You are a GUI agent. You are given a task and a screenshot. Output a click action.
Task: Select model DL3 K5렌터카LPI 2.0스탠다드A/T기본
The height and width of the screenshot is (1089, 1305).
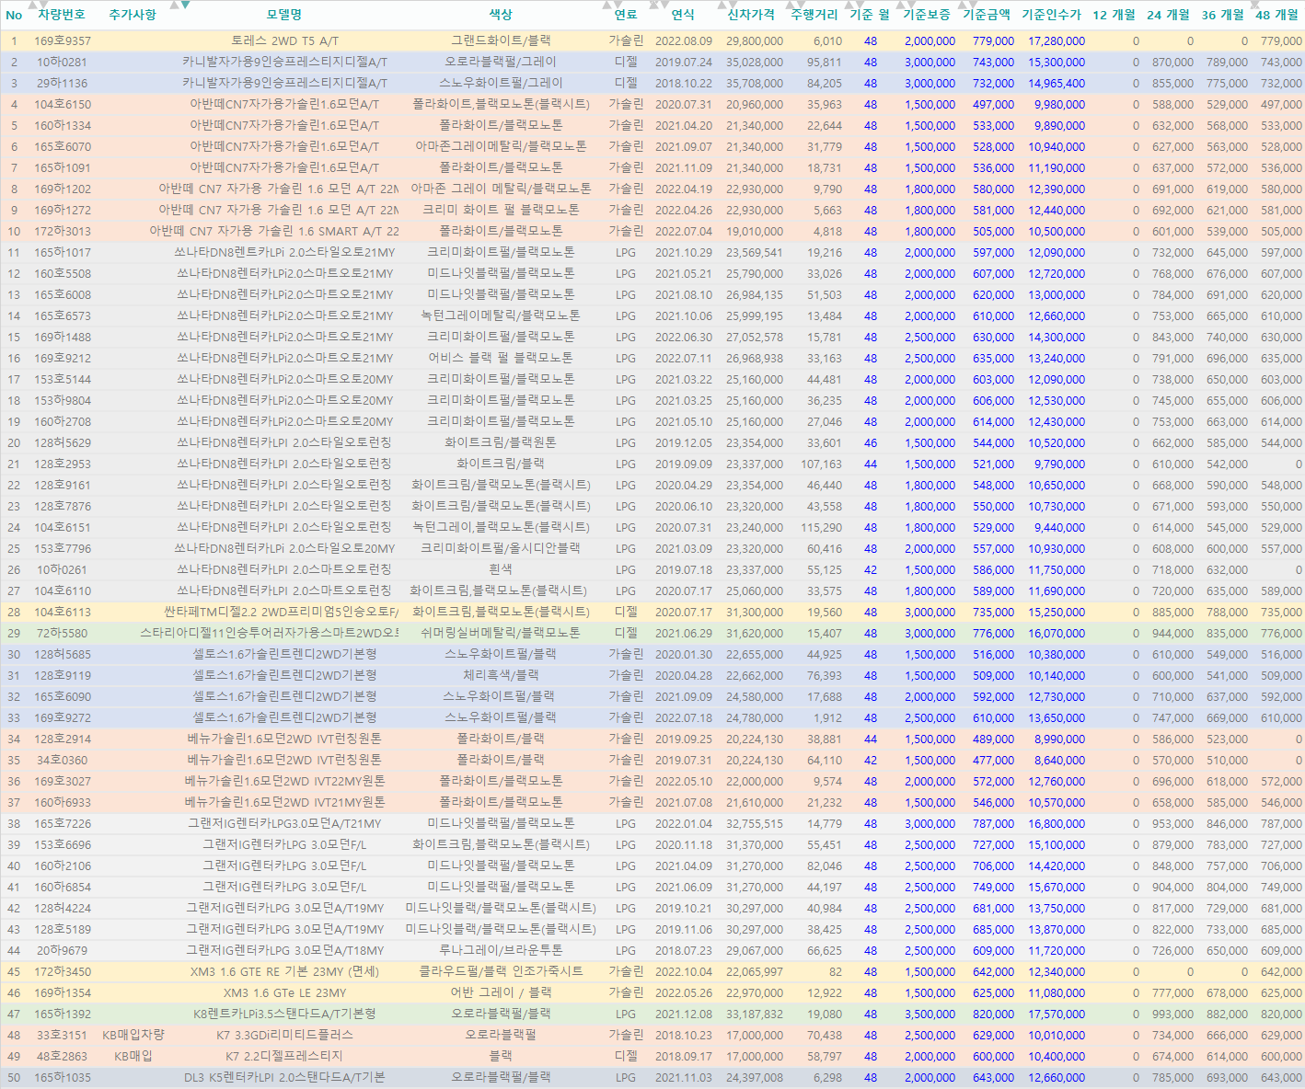click(284, 1078)
